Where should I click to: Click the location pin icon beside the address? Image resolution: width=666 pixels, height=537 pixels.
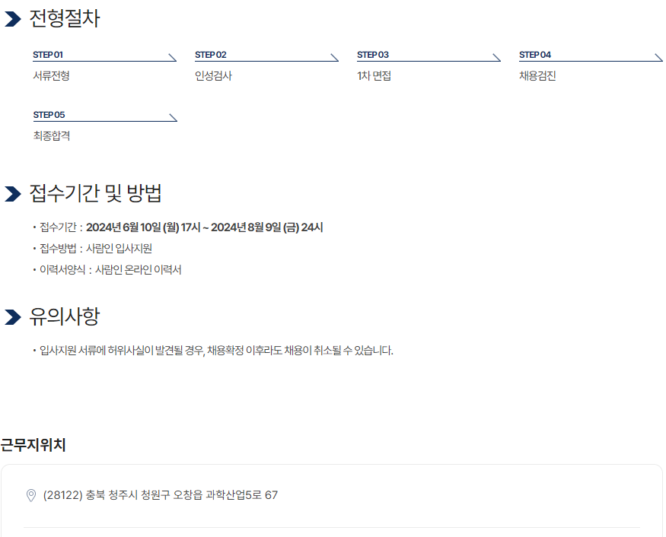tap(31, 495)
